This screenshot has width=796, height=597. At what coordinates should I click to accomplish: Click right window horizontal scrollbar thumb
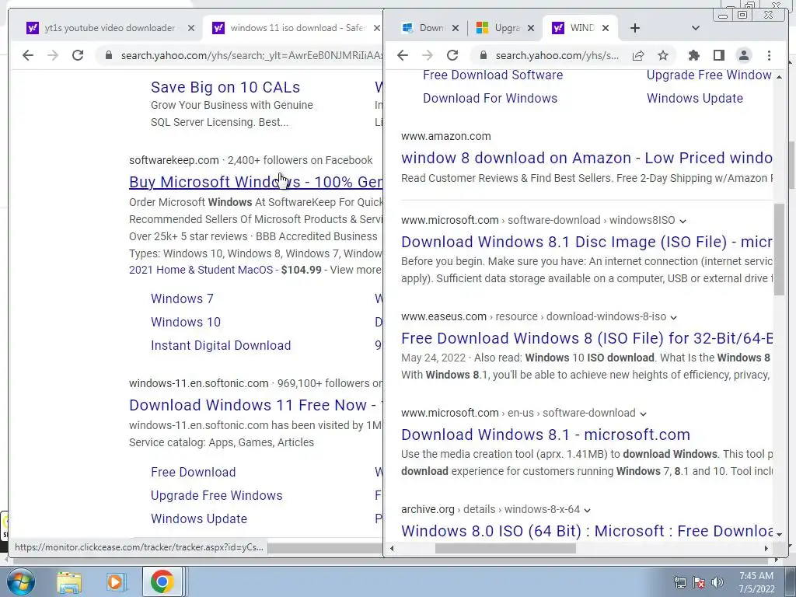click(x=505, y=548)
